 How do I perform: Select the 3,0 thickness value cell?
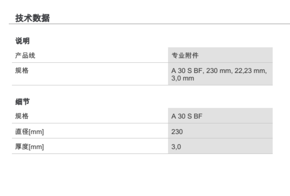176,147
